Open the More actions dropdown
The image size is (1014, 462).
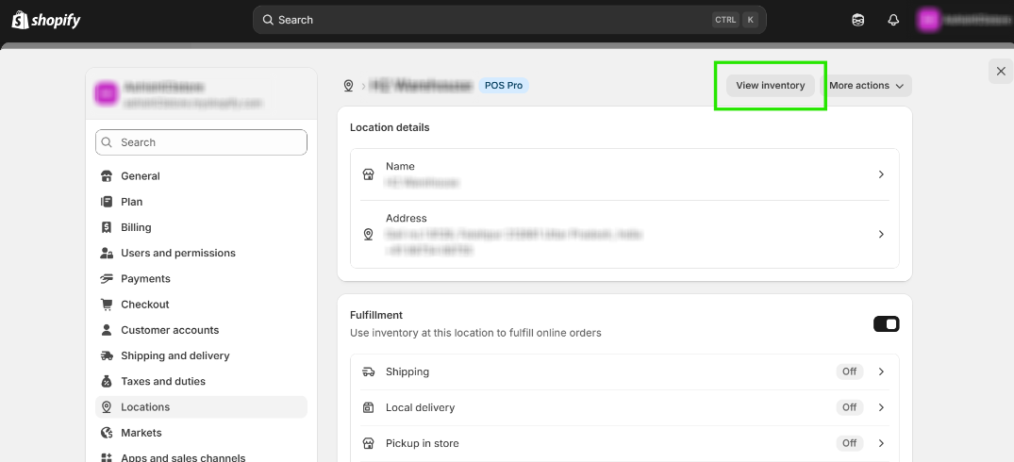pyautogui.click(x=867, y=86)
